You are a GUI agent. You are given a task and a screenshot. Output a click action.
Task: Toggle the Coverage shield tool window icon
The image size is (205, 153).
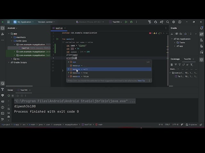[201, 60]
